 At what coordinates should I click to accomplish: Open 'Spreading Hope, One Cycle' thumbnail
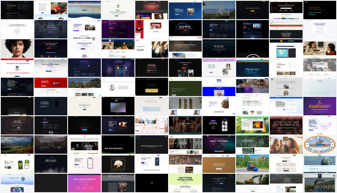152,144
